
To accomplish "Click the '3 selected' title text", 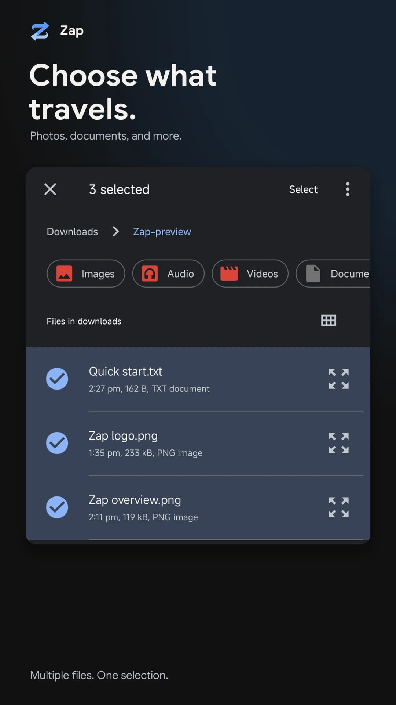I will [x=119, y=189].
